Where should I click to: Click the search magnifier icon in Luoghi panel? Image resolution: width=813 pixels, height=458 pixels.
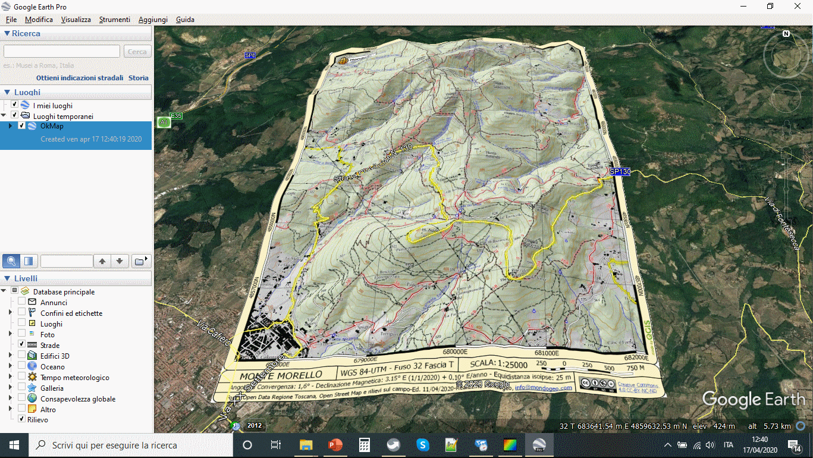point(11,261)
